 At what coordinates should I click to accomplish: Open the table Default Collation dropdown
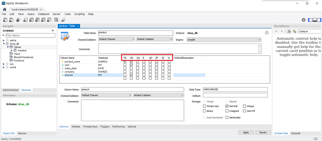(x=155, y=39)
